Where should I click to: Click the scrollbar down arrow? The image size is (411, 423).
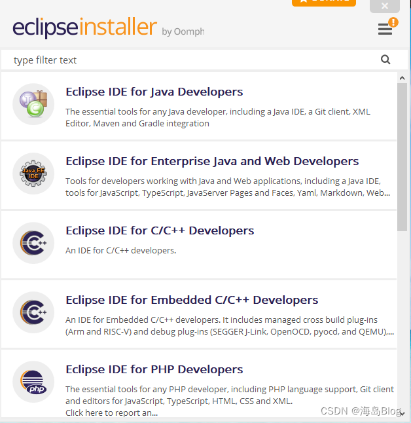[x=402, y=414]
